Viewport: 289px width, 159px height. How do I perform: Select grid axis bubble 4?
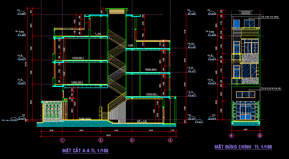coord(170,140)
